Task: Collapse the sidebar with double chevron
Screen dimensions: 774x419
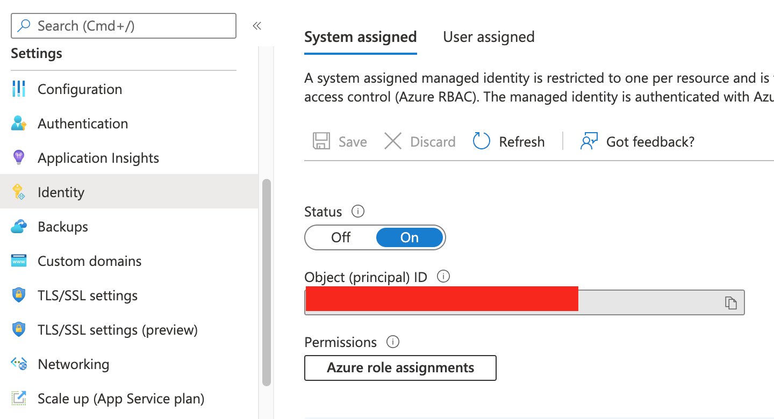Action: [257, 26]
